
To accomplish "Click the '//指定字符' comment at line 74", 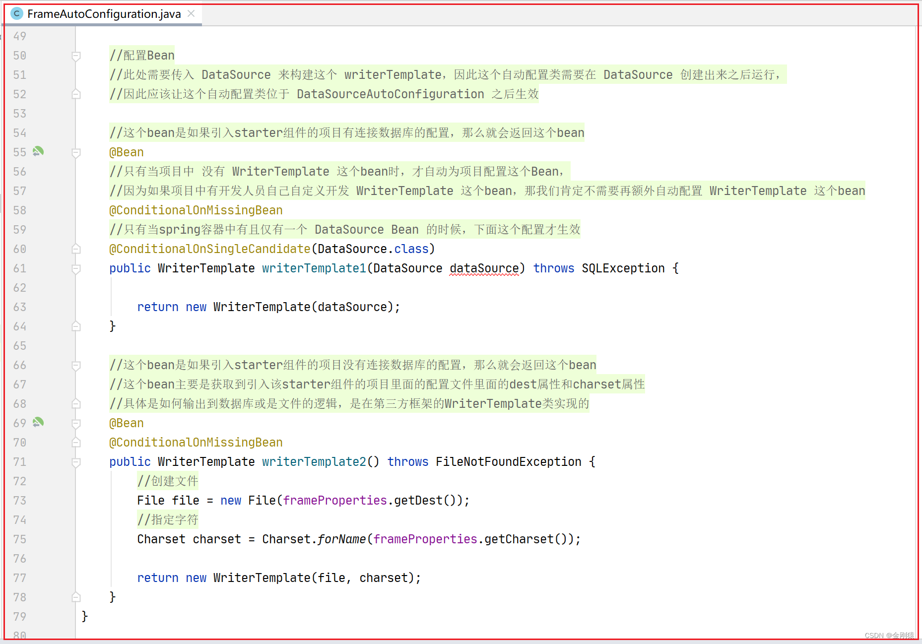I will coord(168,520).
